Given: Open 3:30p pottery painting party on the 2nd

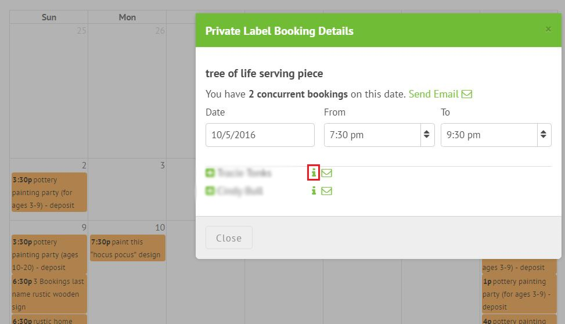Looking at the screenshot, I should tap(49, 192).
